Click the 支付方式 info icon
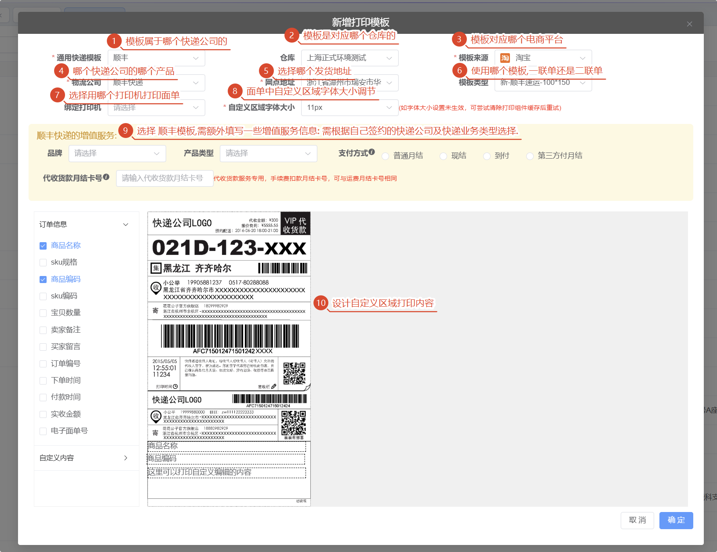This screenshot has width=717, height=552. click(372, 152)
